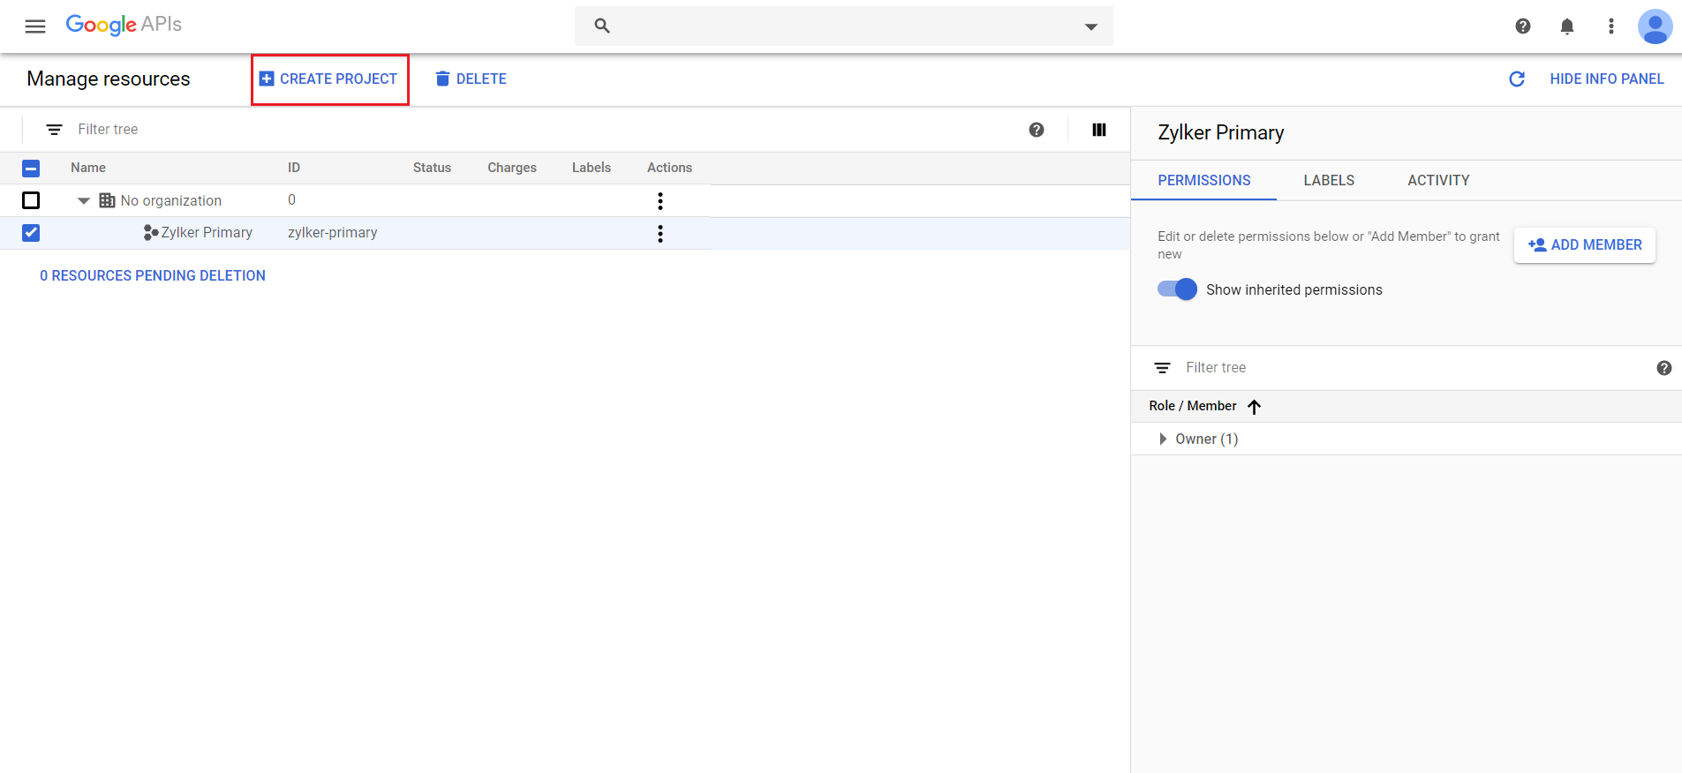Check the No organization checkbox
1682x773 pixels.
[31, 200]
